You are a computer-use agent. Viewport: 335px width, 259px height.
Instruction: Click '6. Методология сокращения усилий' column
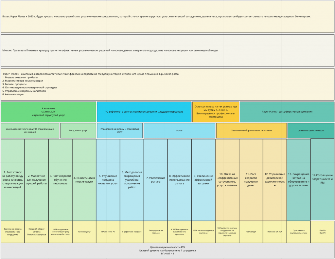(x=132, y=180)
